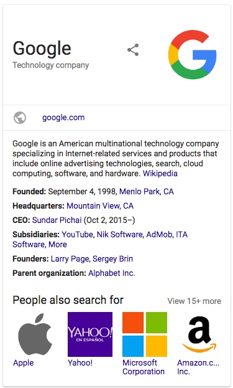Click the globe icon next to google.com
This screenshot has height=388, width=233.
pyautogui.click(x=20, y=118)
